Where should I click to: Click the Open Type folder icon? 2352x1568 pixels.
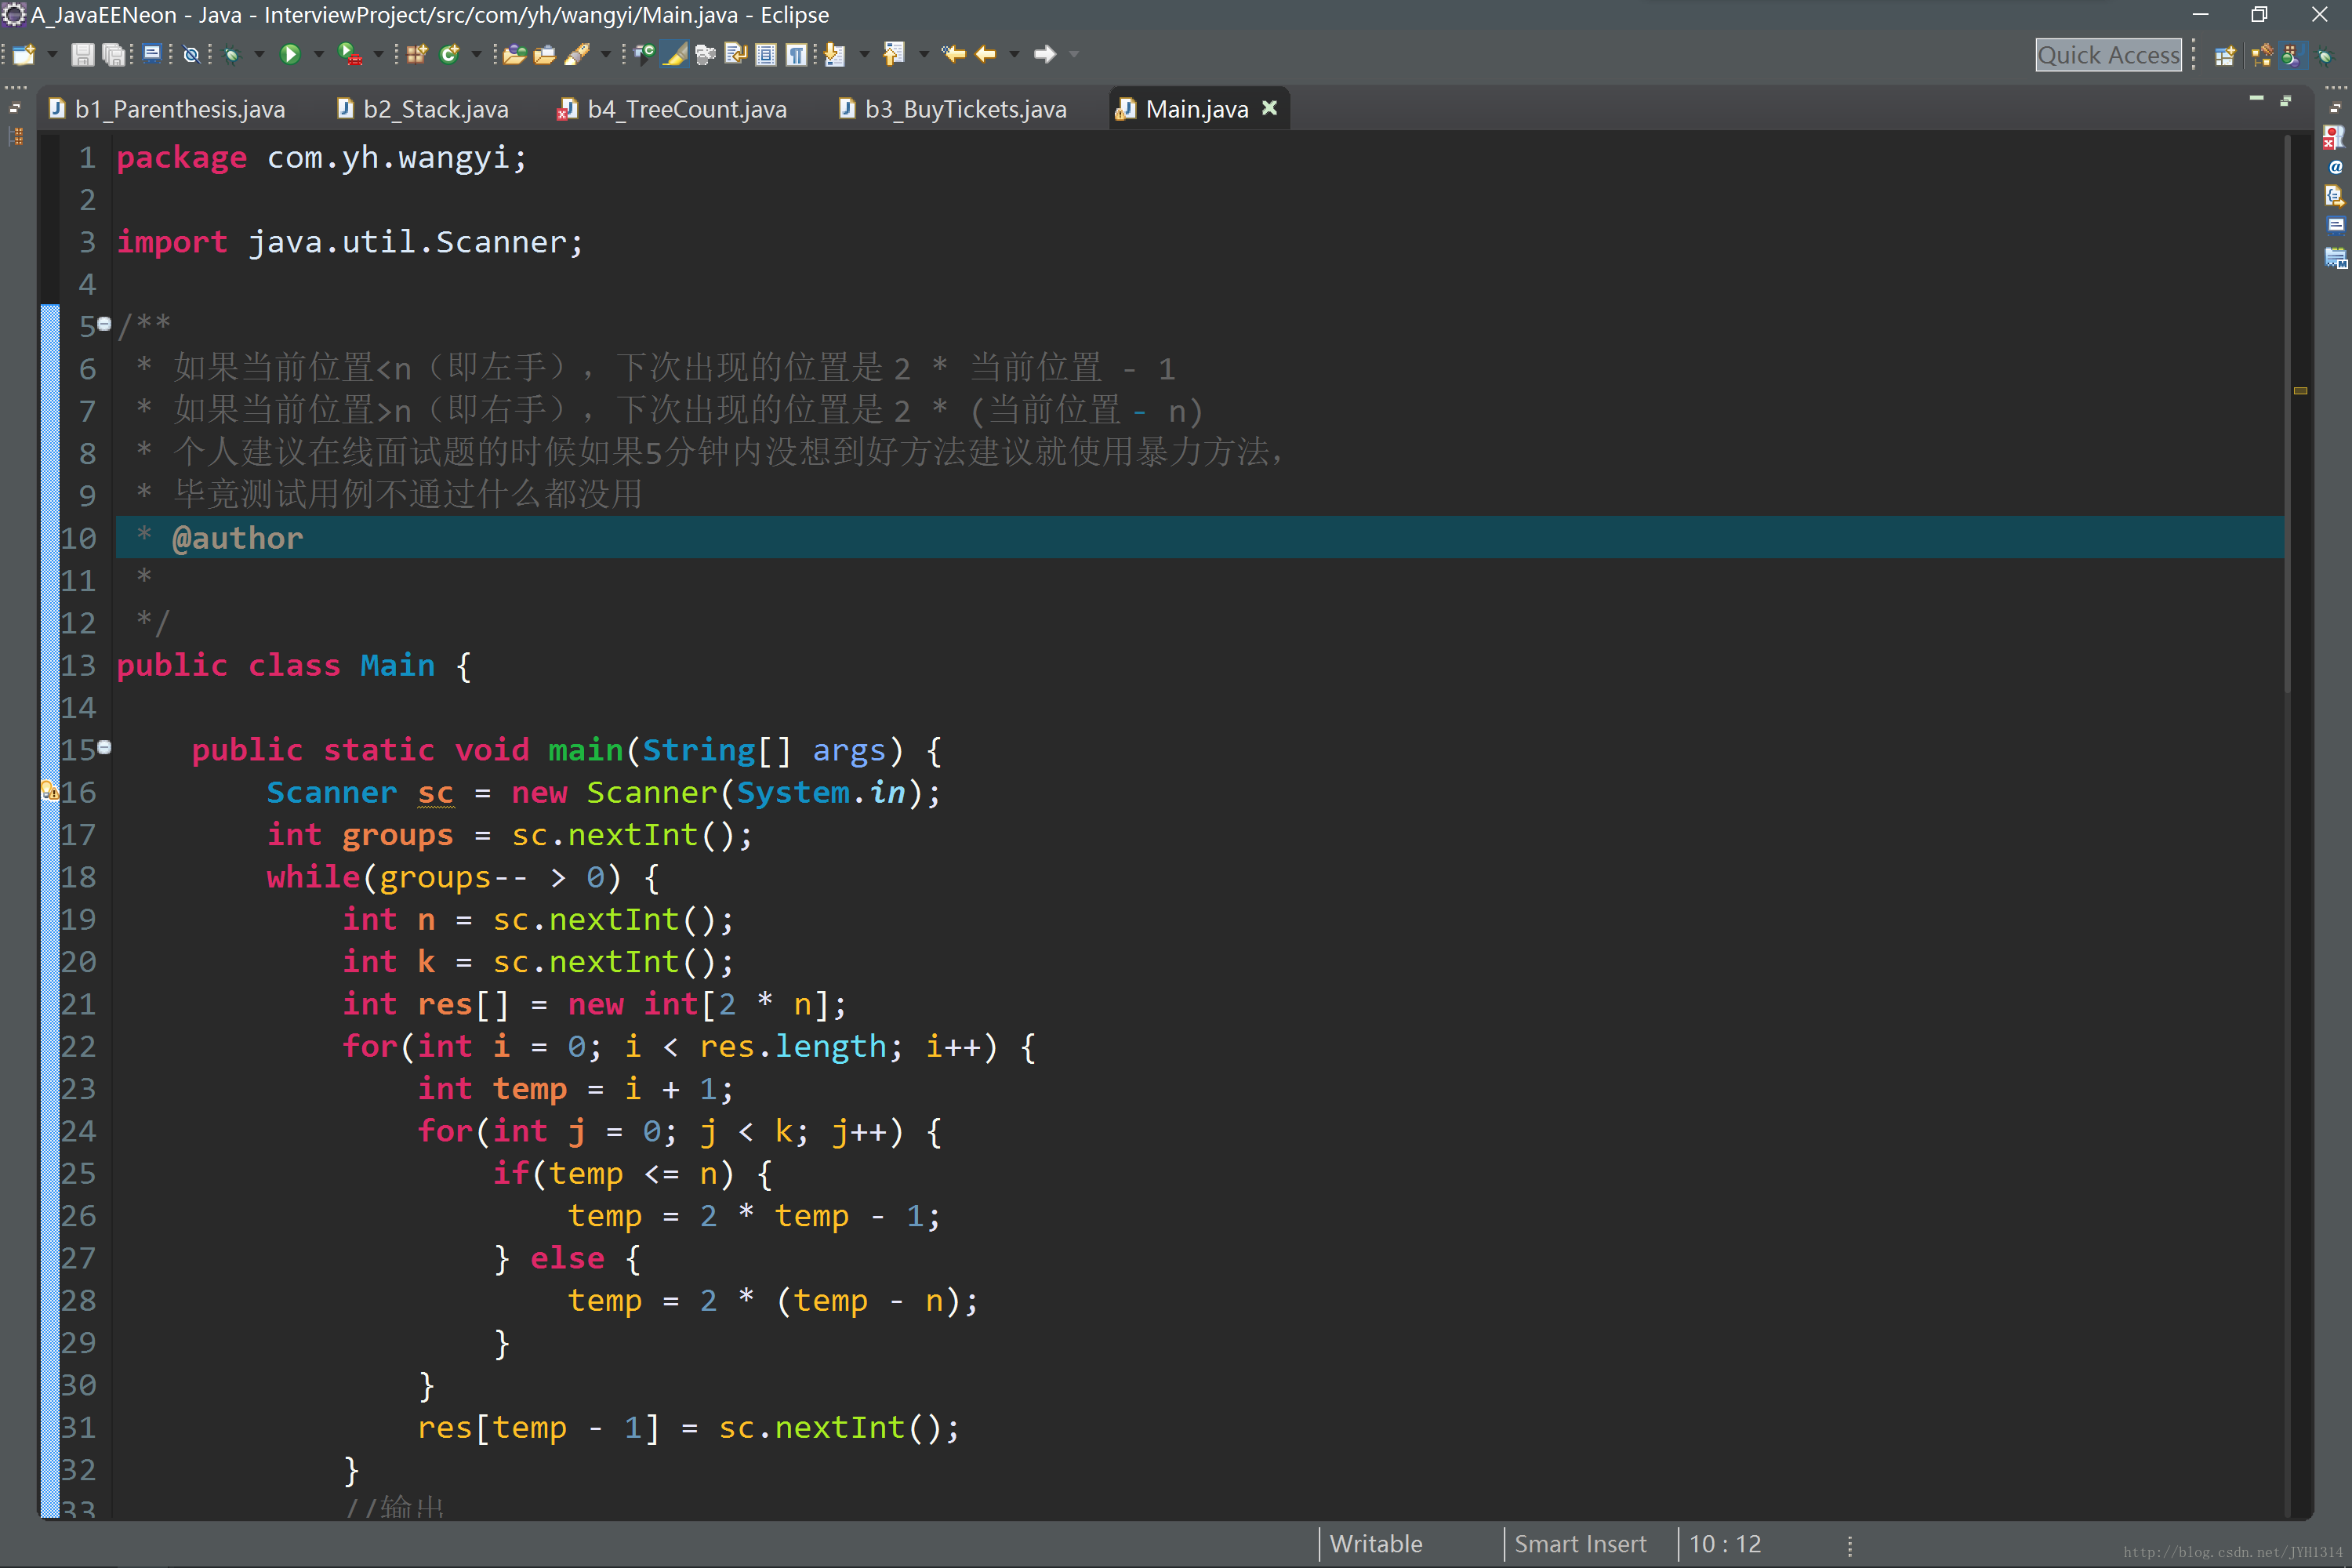pos(514,54)
